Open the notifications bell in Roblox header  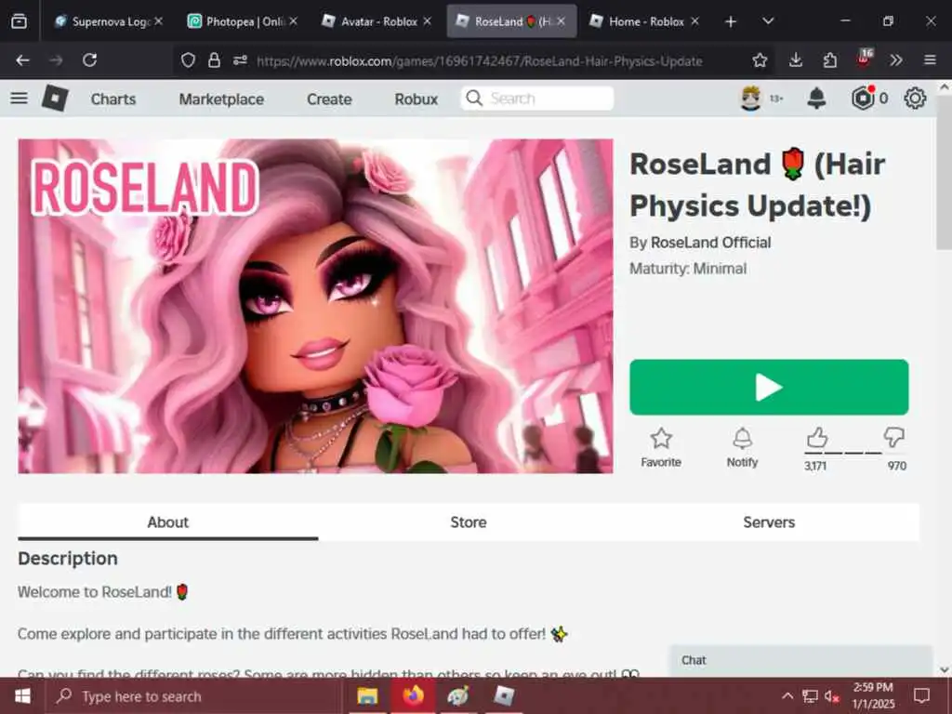[x=816, y=98]
